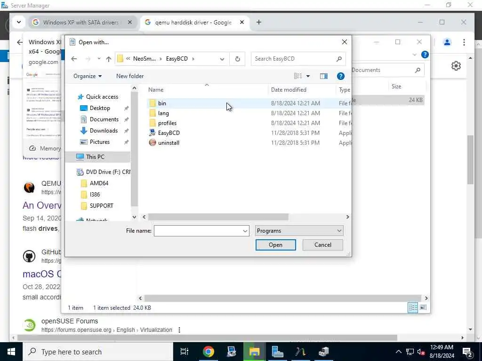Viewport: 482px width, 361px height.
Task: Open help from the dialog toolbar
Action: point(341,76)
